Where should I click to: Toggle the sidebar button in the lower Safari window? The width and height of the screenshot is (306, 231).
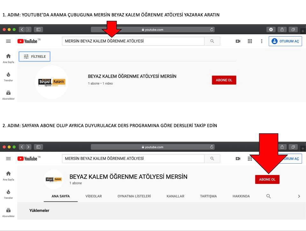[x=39, y=147]
